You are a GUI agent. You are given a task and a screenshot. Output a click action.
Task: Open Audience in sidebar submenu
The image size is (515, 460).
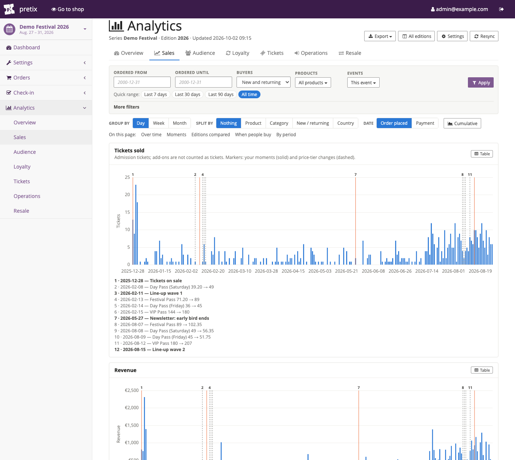(46, 152)
